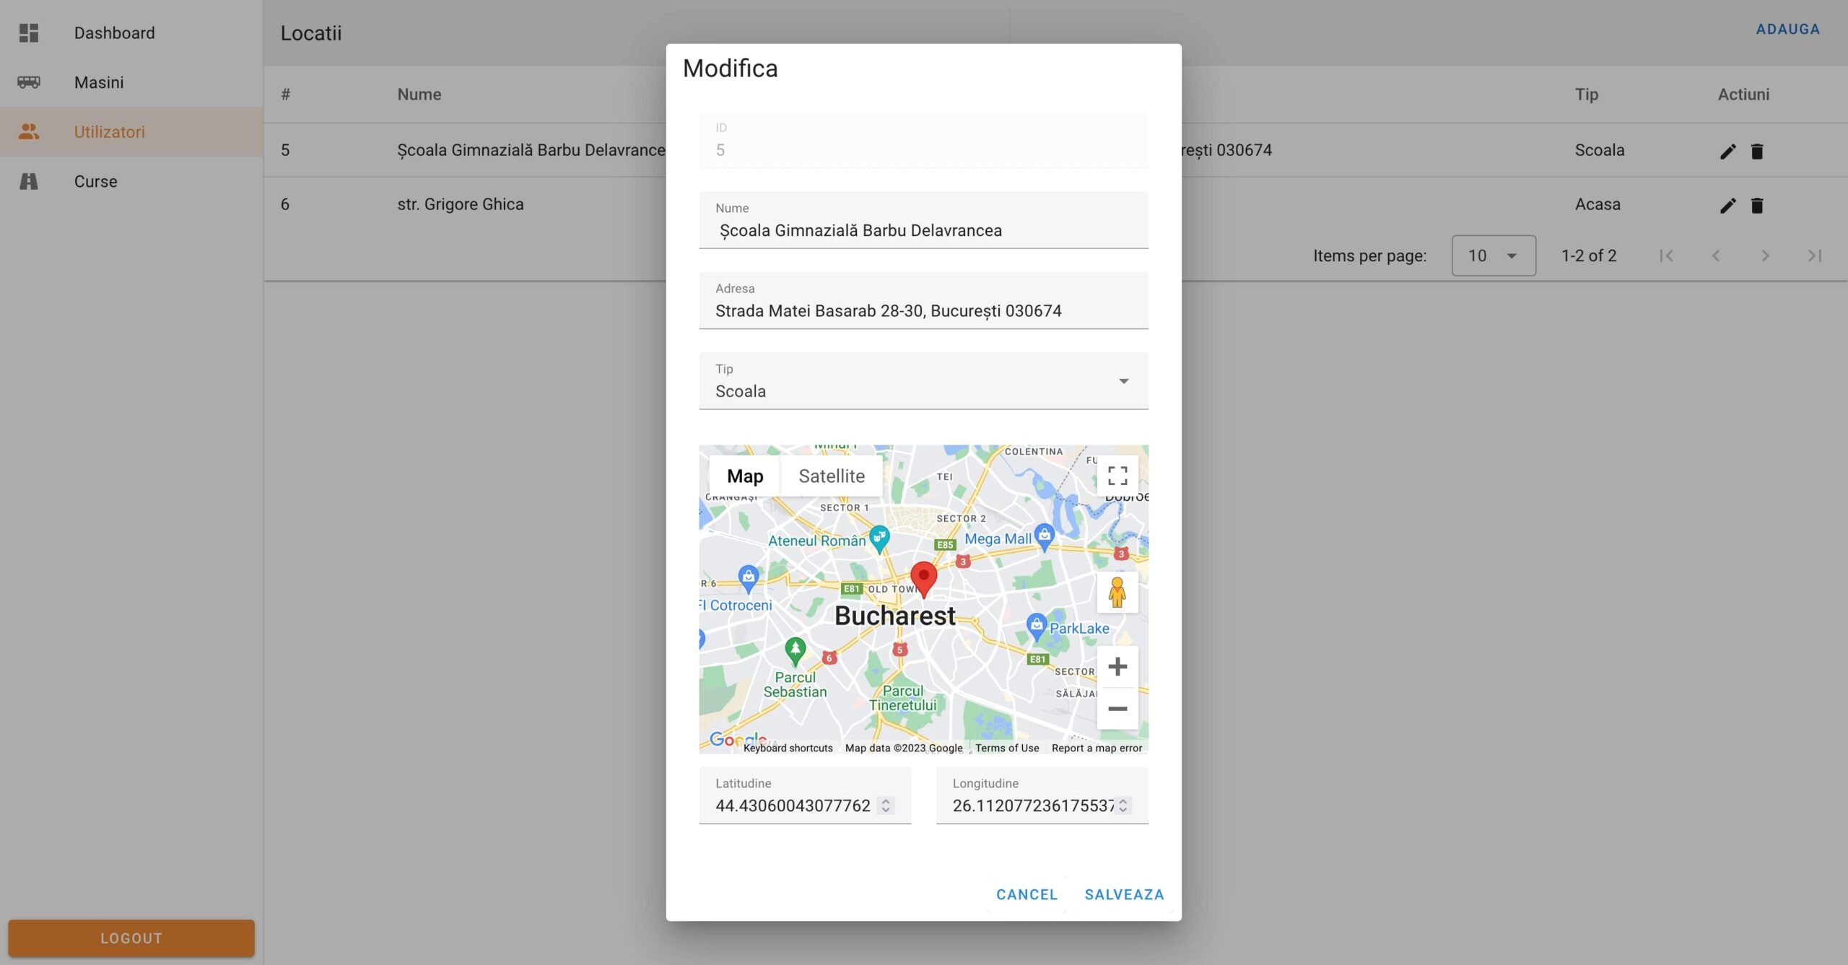Open Curse from the sidebar

click(x=131, y=181)
